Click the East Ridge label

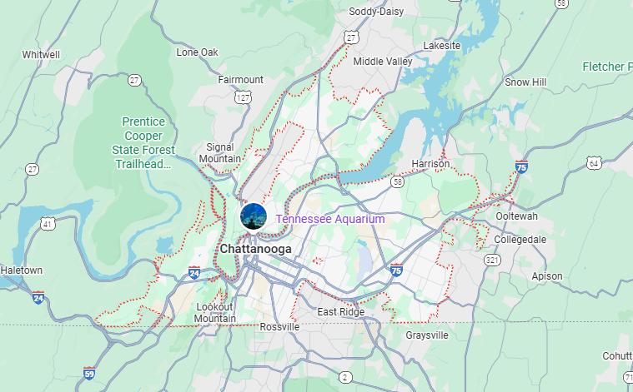pyautogui.click(x=341, y=311)
